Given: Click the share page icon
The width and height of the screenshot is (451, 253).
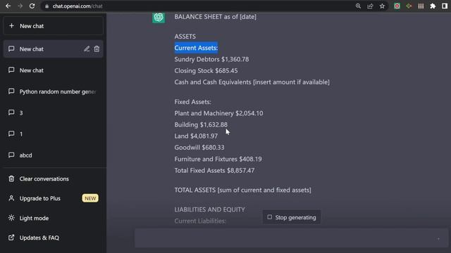Looking at the screenshot, I should 370,6.
